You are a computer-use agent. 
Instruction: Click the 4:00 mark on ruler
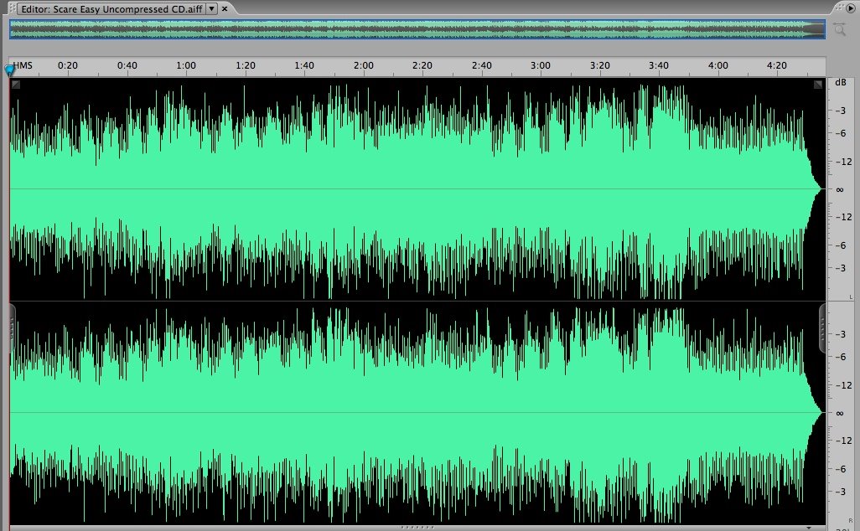pyautogui.click(x=718, y=65)
